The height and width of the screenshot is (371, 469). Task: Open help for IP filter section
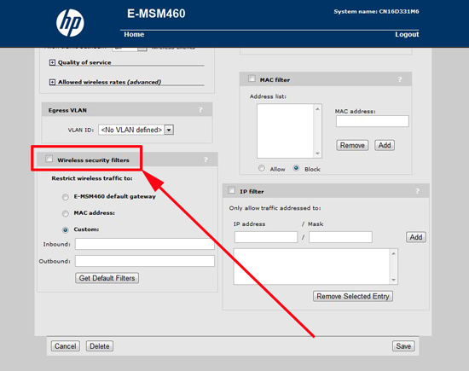(x=417, y=191)
